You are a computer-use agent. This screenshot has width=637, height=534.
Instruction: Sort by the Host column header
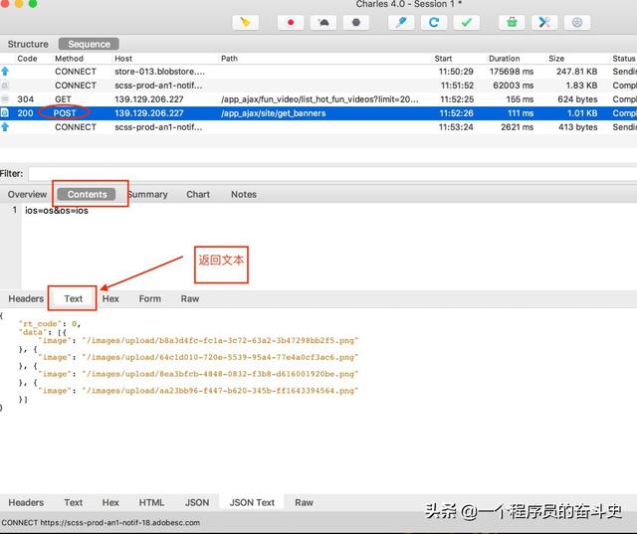click(x=123, y=59)
